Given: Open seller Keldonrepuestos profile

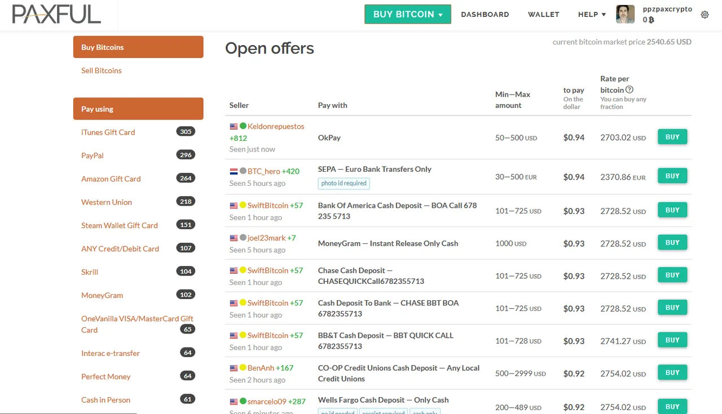Looking at the screenshot, I should pos(276,126).
